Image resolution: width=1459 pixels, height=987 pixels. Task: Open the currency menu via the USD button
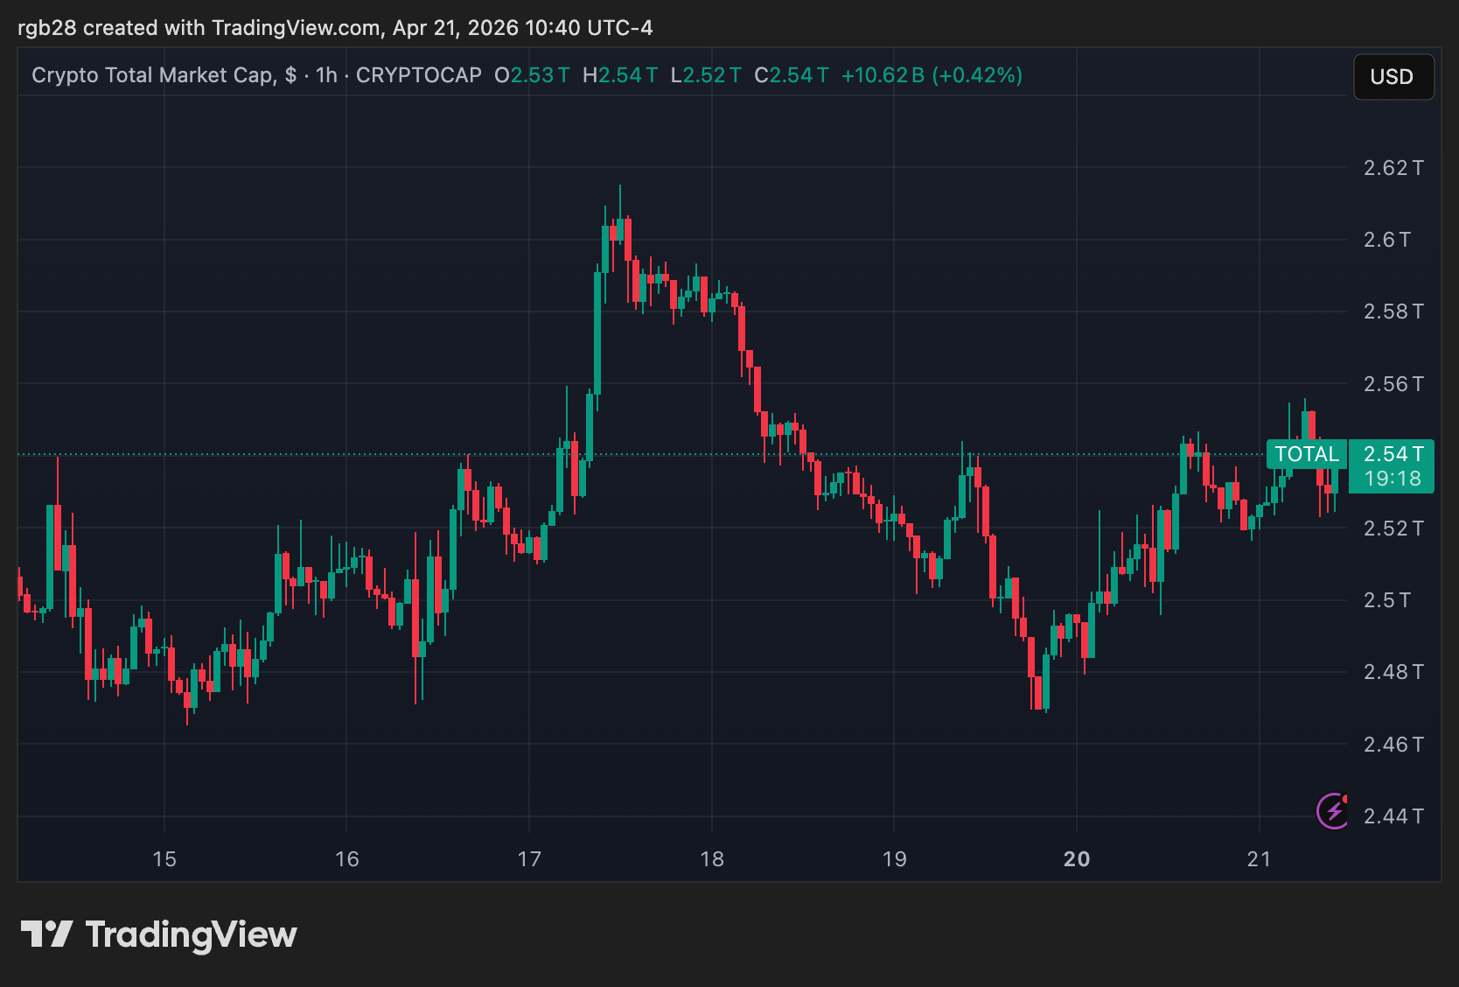tap(1393, 77)
